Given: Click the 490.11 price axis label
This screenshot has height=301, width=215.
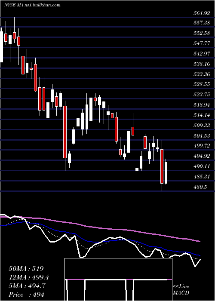Looking at the screenshot, I should point(201,166).
